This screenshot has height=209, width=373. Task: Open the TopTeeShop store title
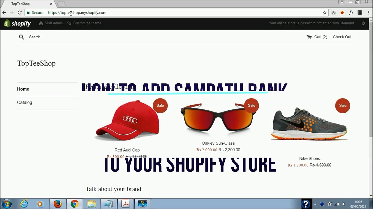36,63
